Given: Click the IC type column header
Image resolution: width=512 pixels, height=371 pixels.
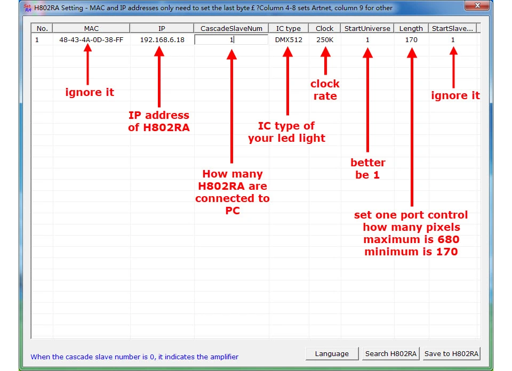Looking at the screenshot, I should coord(289,28).
